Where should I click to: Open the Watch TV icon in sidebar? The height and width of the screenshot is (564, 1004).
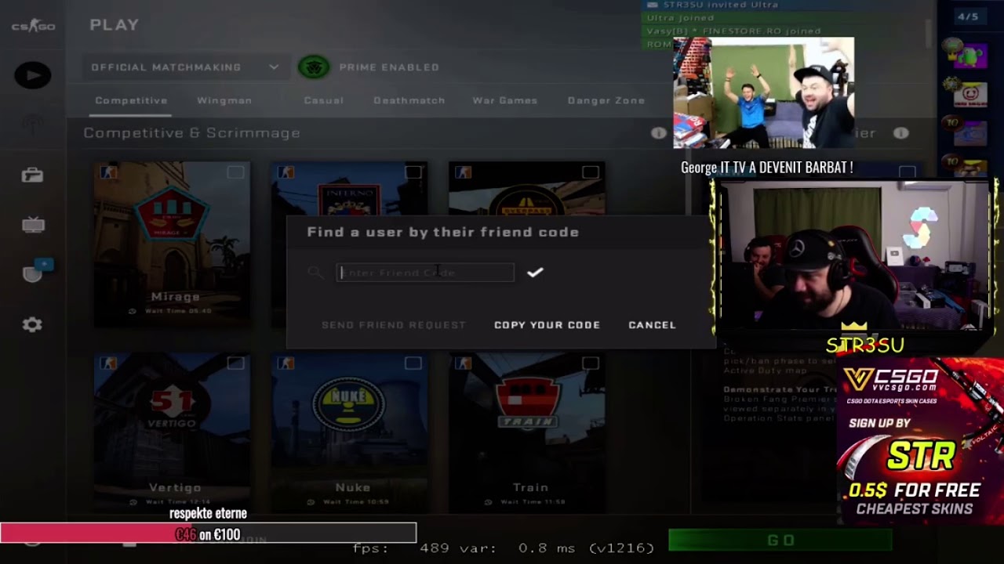(33, 225)
